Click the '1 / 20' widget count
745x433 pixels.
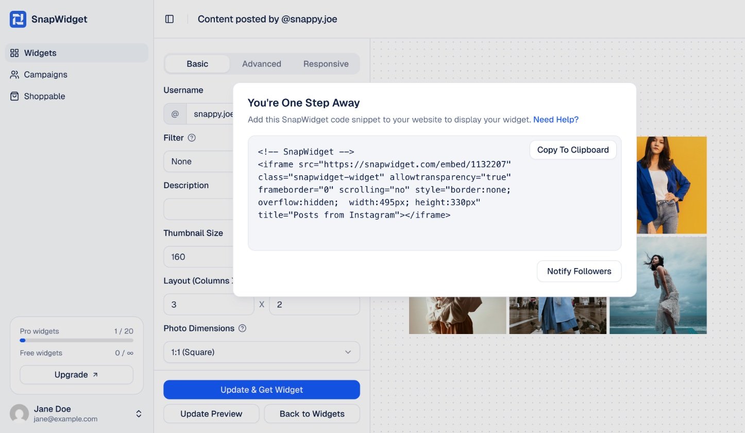click(124, 331)
